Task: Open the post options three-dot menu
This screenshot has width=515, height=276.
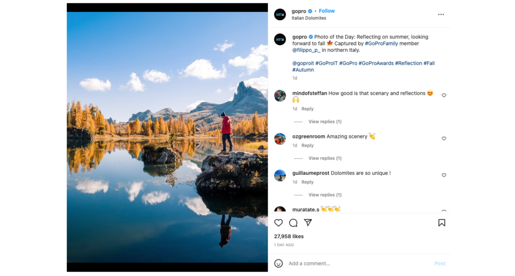Action: 441,14
